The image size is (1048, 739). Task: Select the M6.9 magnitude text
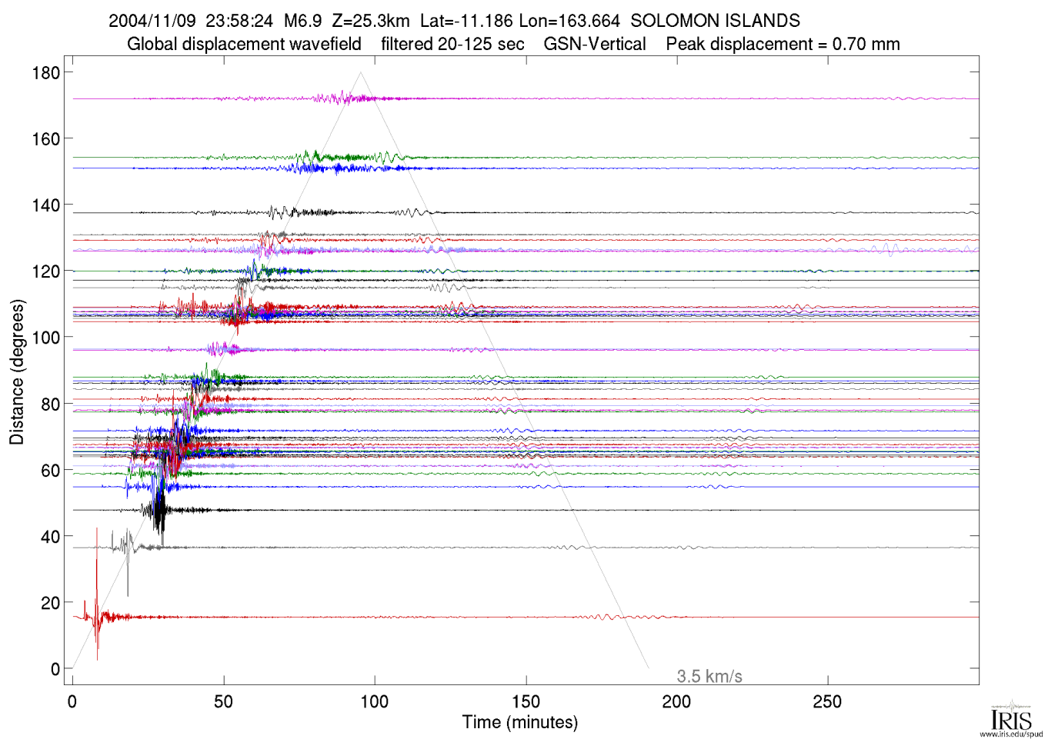pyautogui.click(x=302, y=21)
